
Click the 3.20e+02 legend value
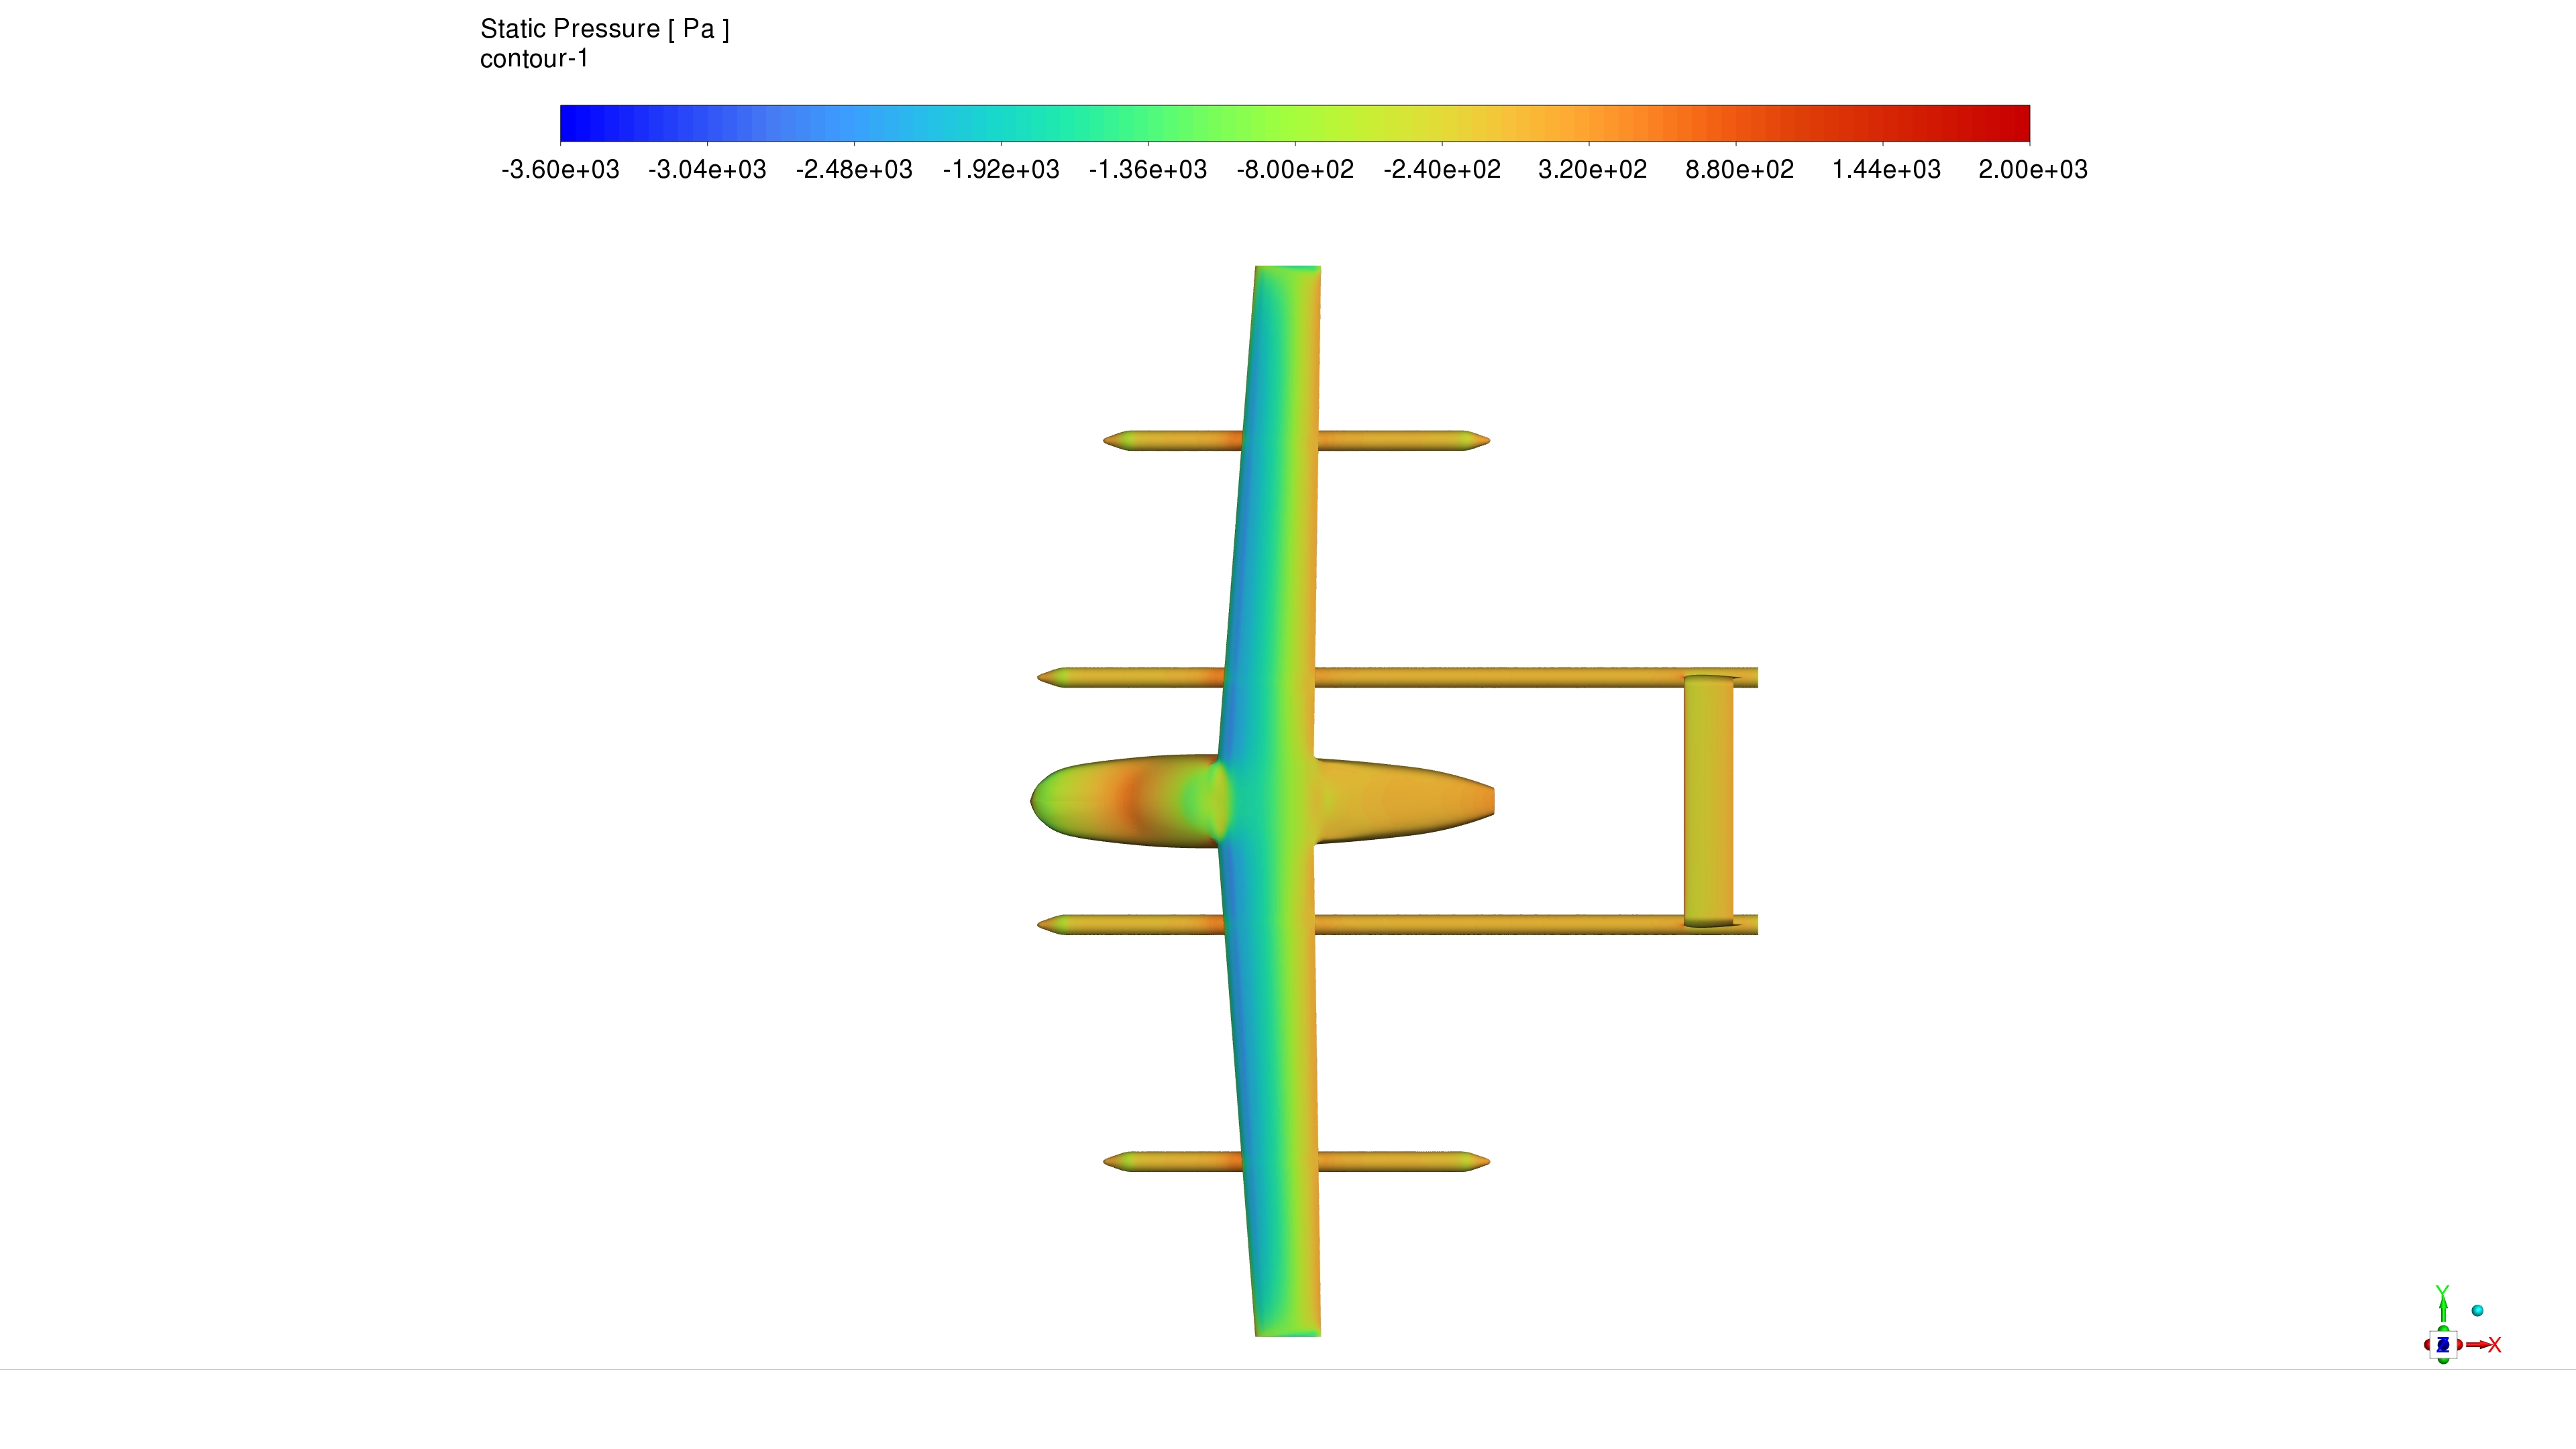(x=1592, y=170)
